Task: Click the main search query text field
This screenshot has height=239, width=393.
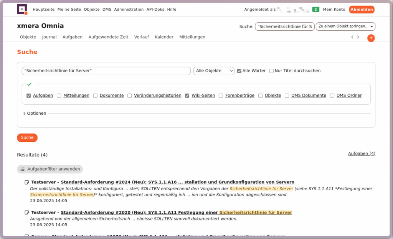Action: (x=106, y=71)
